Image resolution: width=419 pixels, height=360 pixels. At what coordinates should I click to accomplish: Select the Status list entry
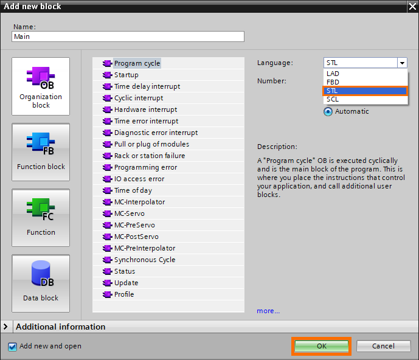click(168, 271)
